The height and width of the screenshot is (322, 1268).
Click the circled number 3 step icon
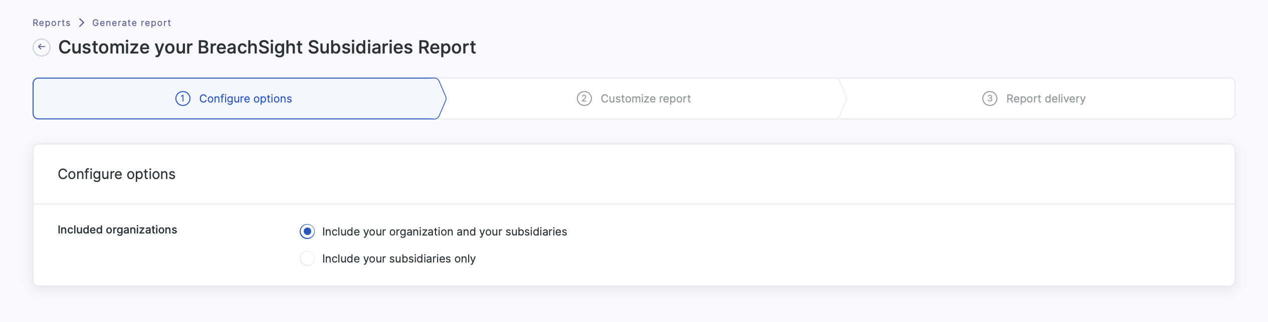coord(989,98)
